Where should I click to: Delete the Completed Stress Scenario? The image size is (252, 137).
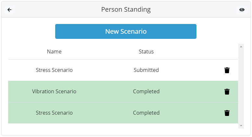(227, 113)
